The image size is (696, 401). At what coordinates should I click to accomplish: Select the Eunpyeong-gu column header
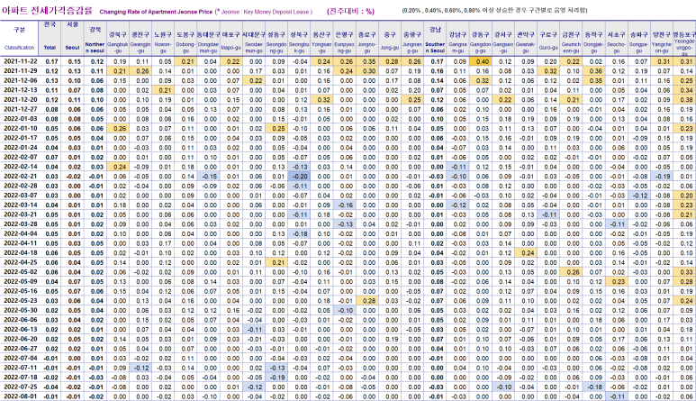[x=345, y=38]
